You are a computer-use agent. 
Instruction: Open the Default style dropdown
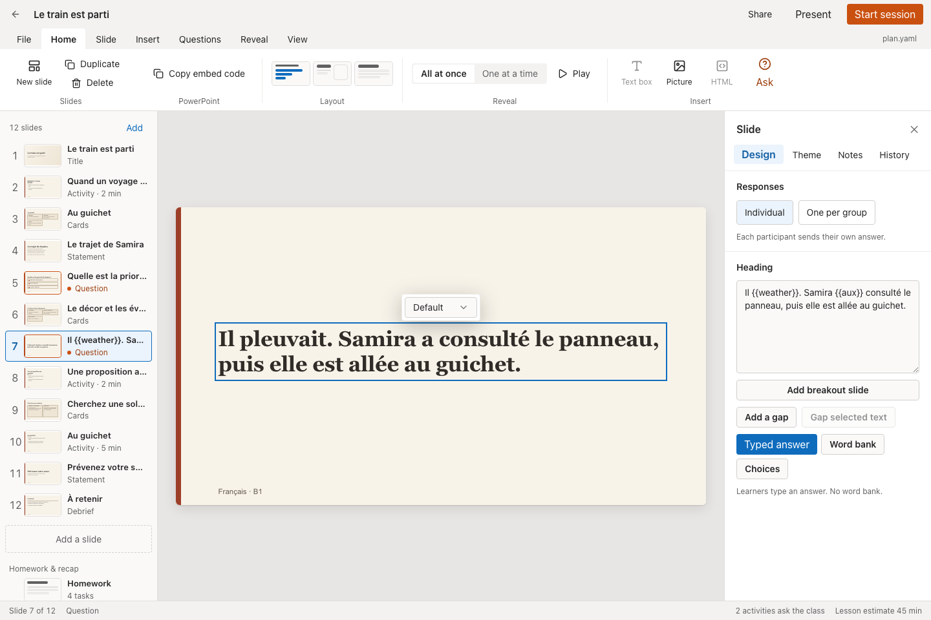pos(440,307)
